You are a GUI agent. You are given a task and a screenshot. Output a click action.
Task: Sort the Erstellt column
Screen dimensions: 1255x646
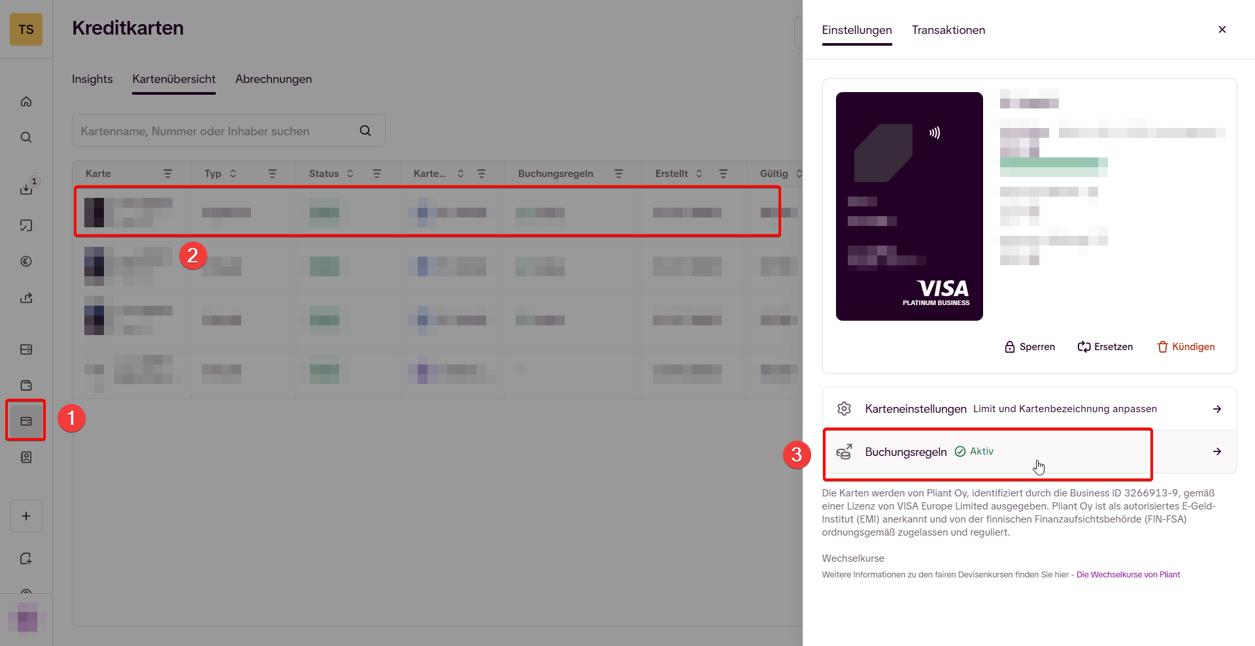[699, 174]
